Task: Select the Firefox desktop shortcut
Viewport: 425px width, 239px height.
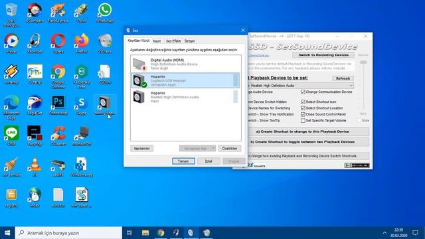Action: click(81, 42)
